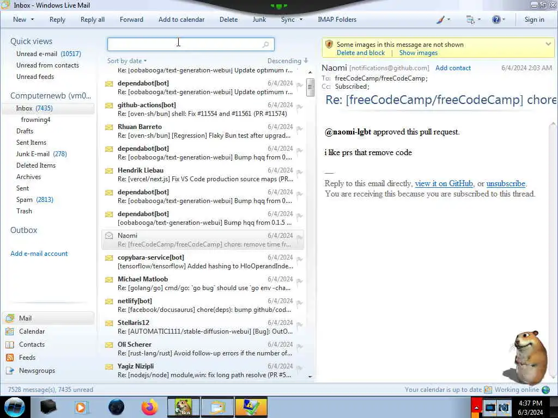Viewport: 558px width, 418px height.
Task: Click message list scroll up arrow
Action: (310, 72)
